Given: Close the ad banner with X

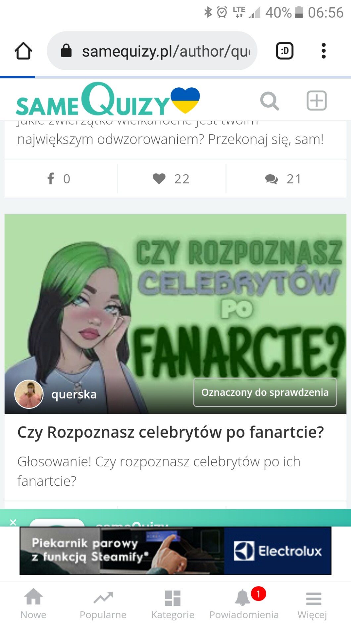Looking at the screenshot, I should pyautogui.click(x=13, y=522).
